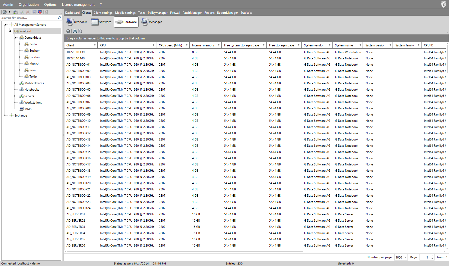The width and height of the screenshot is (449, 266).
Task: Open the Options menu
Action: 50,4
